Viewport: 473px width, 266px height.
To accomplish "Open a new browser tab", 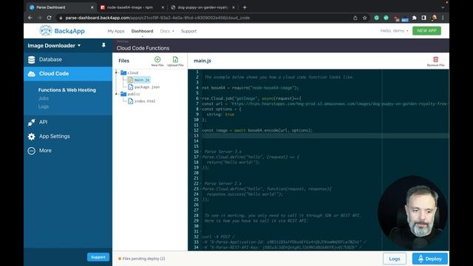I will coord(245,7).
